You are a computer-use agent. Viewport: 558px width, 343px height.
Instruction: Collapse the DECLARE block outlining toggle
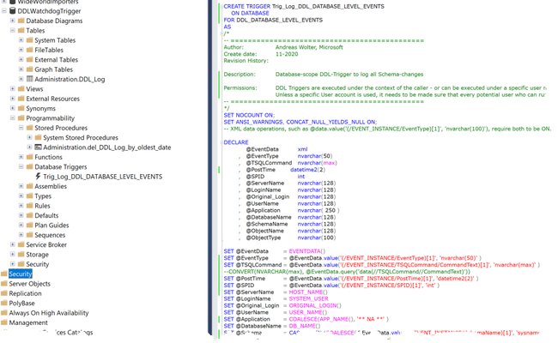[x=221, y=142]
